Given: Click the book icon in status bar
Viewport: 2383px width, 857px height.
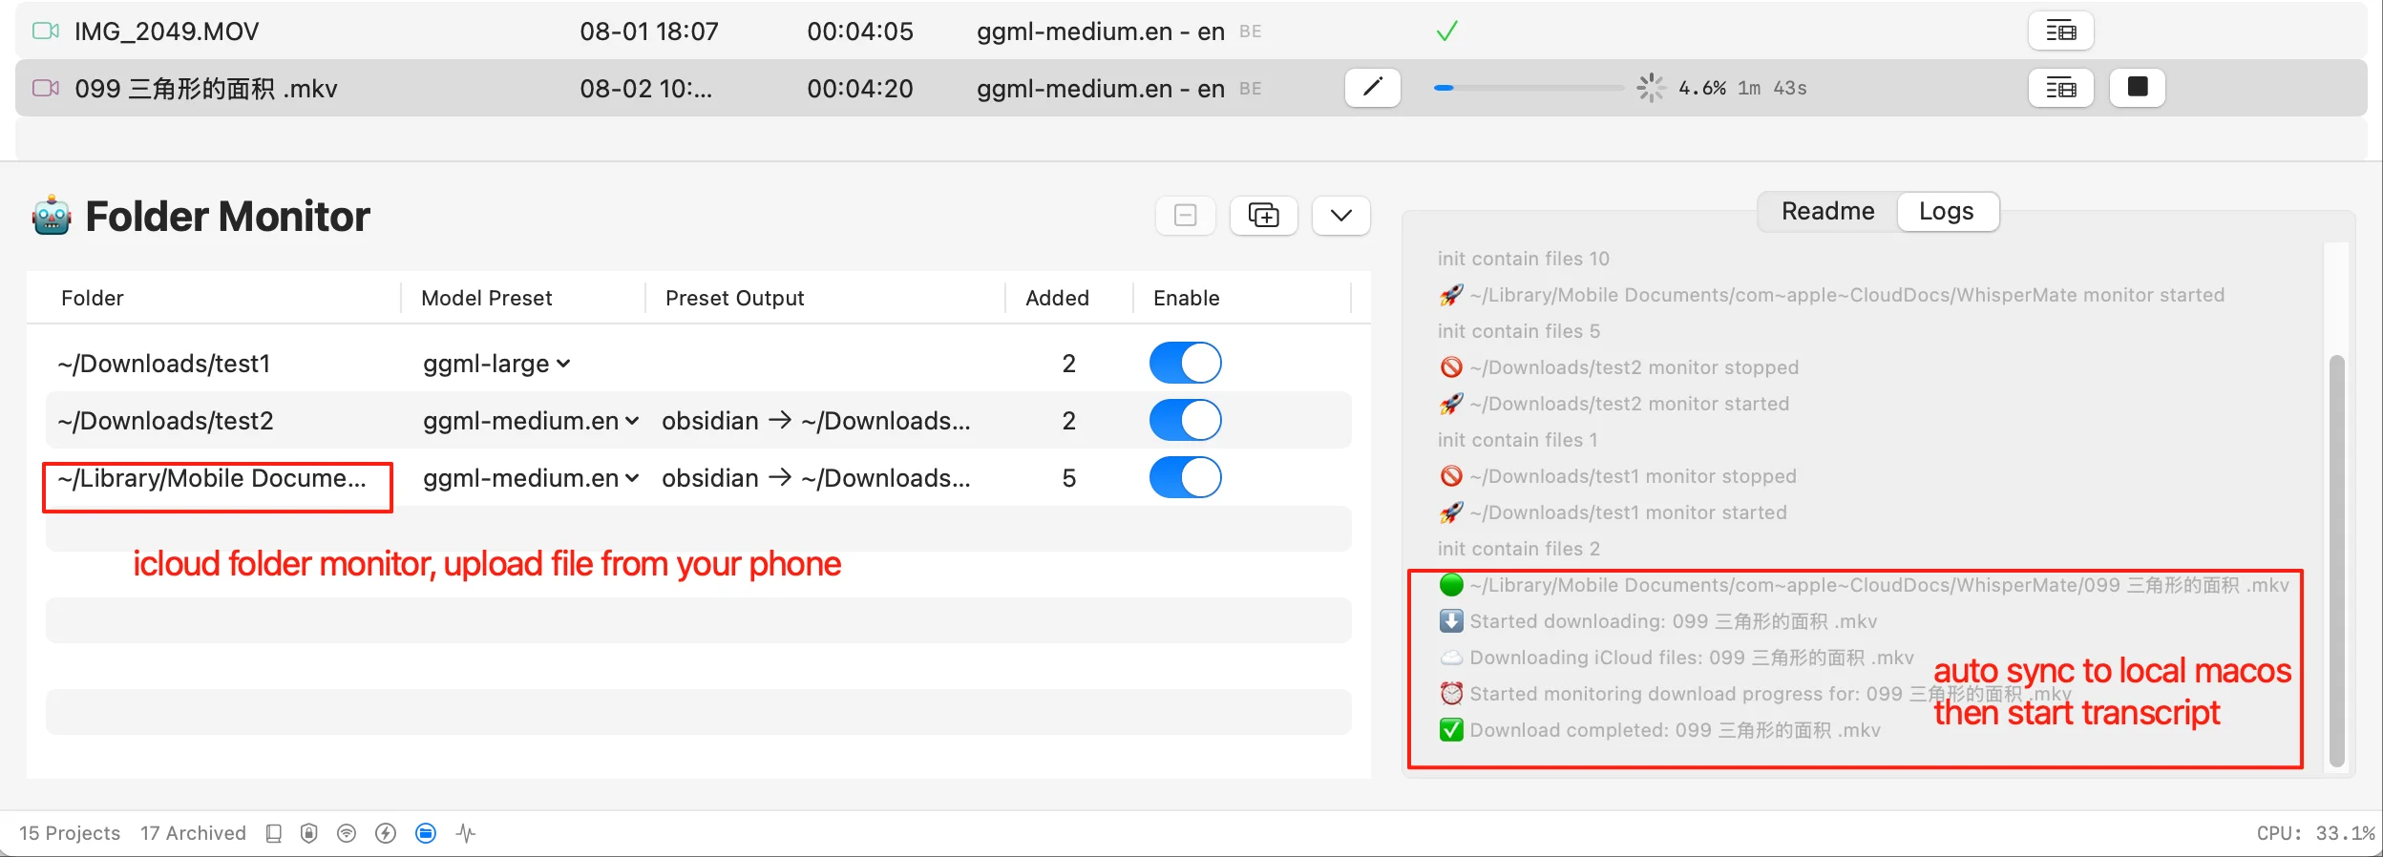Looking at the screenshot, I should click(x=274, y=833).
